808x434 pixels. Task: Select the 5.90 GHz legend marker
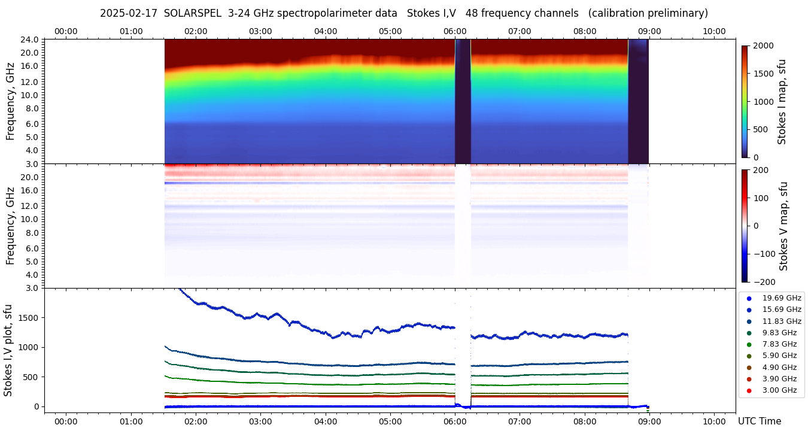point(749,356)
